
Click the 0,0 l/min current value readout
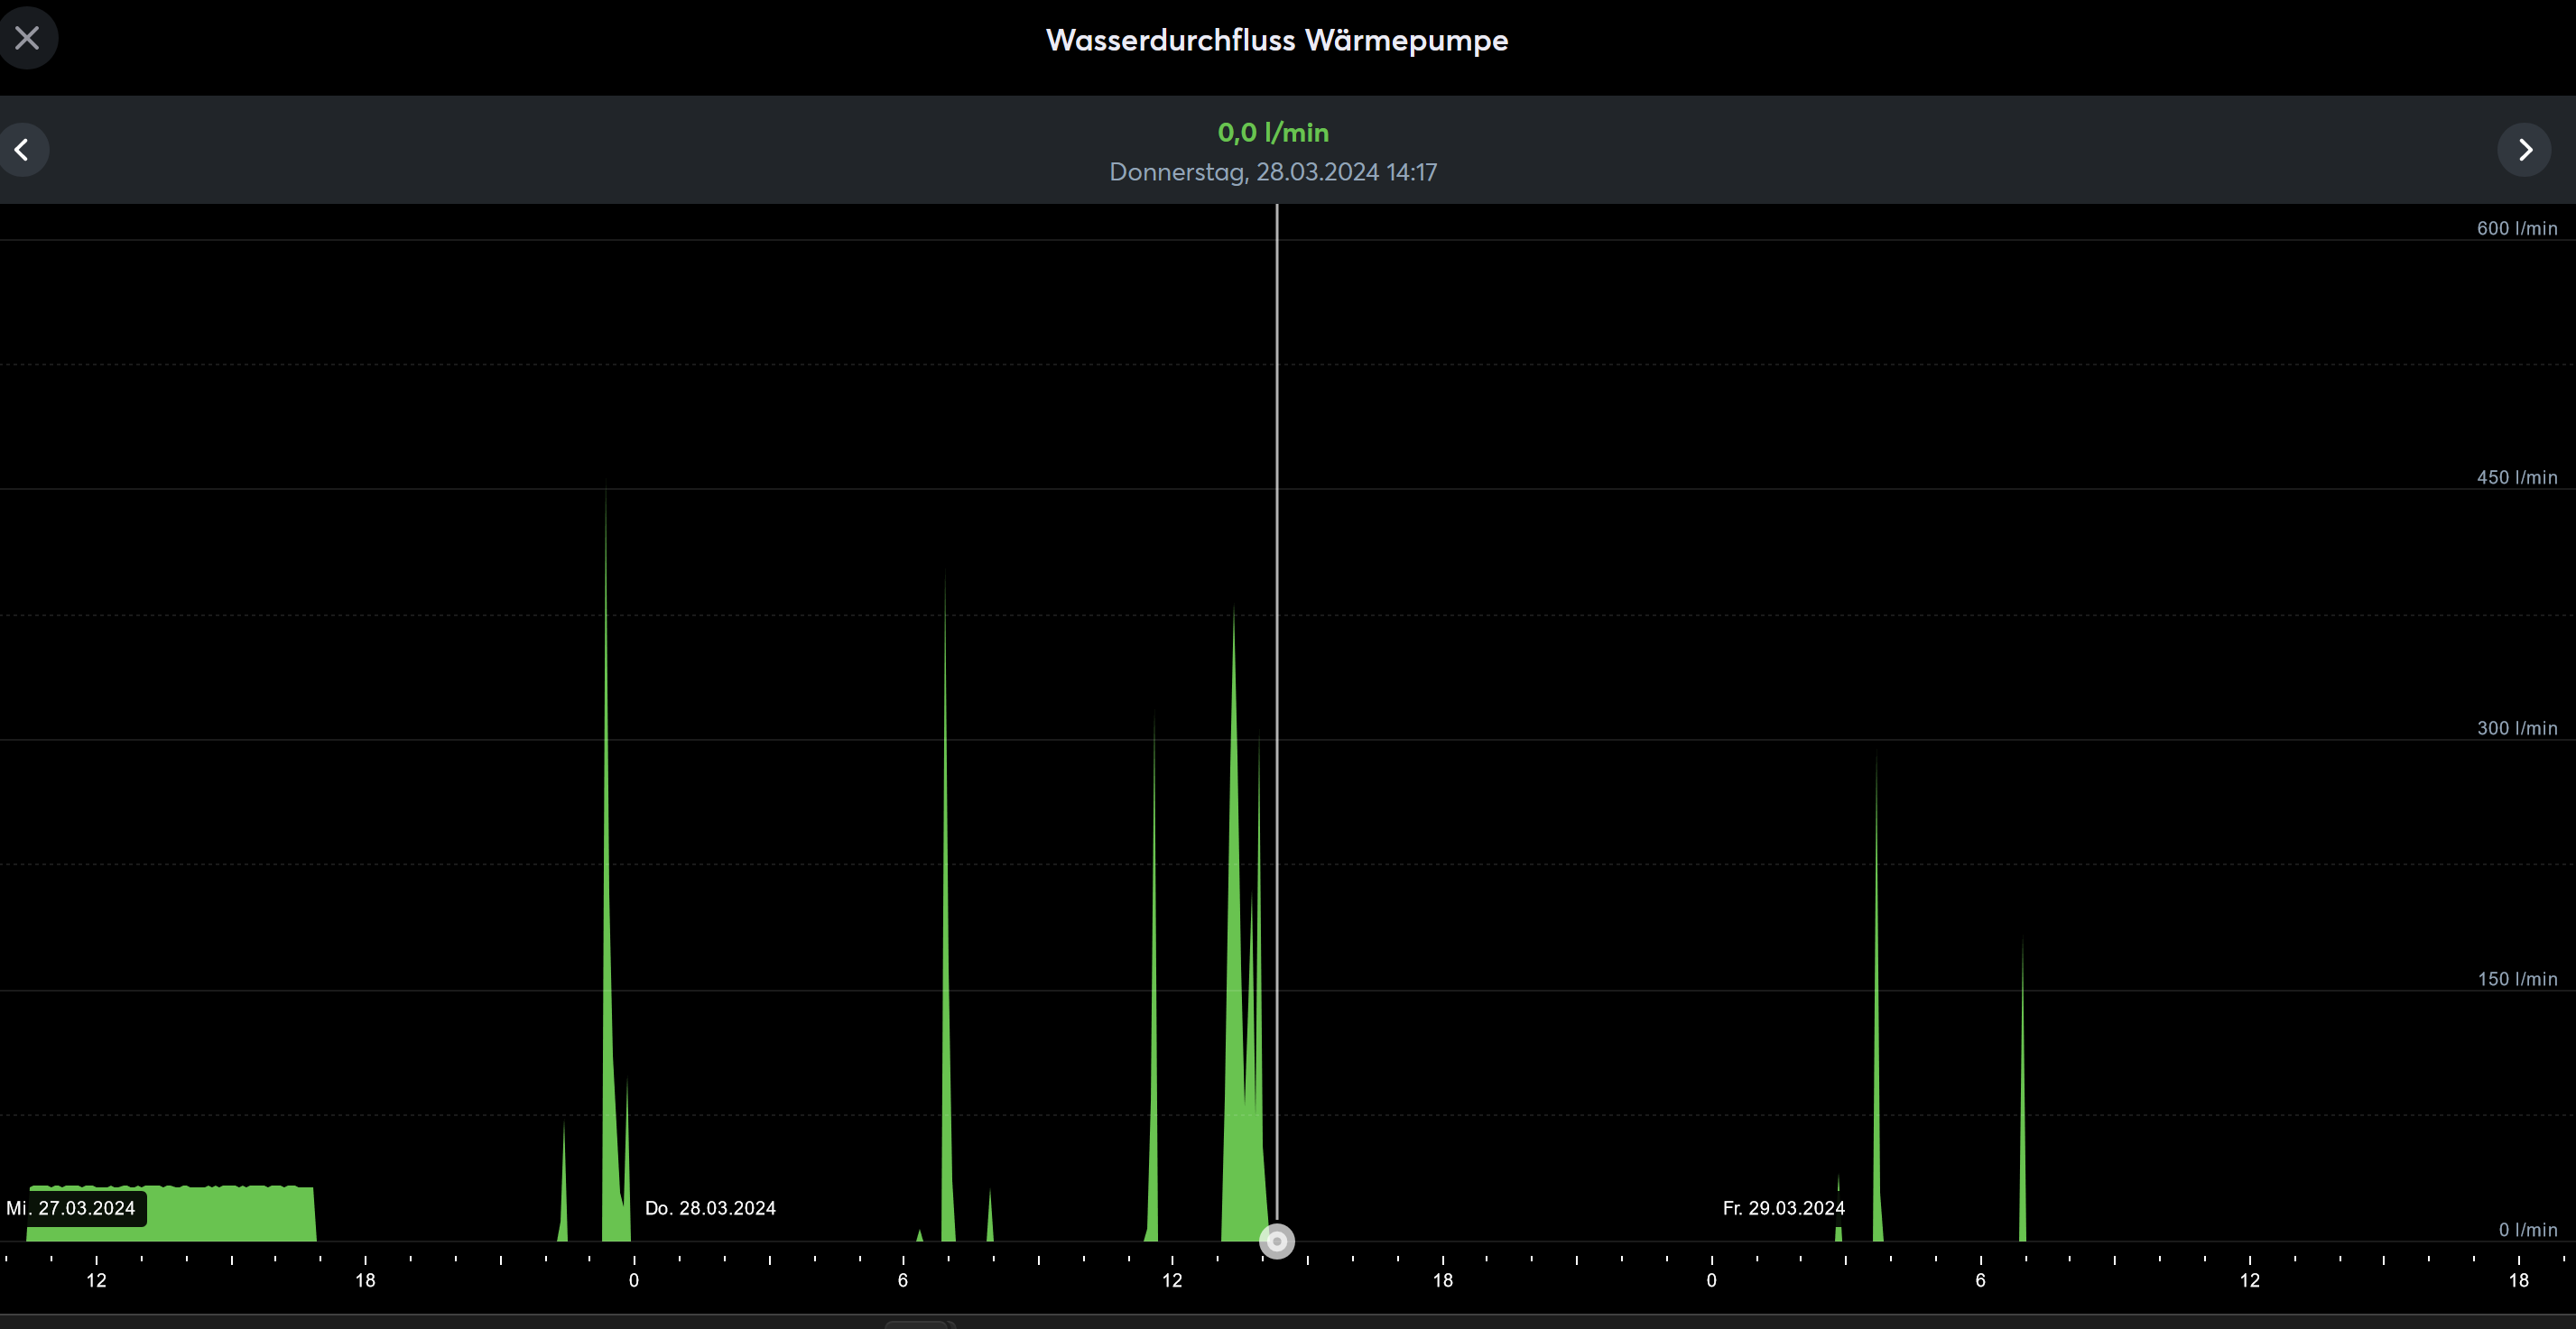point(1273,132)
